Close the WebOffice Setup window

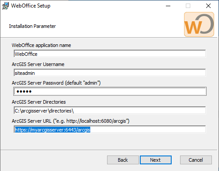(x=208, y=6)
